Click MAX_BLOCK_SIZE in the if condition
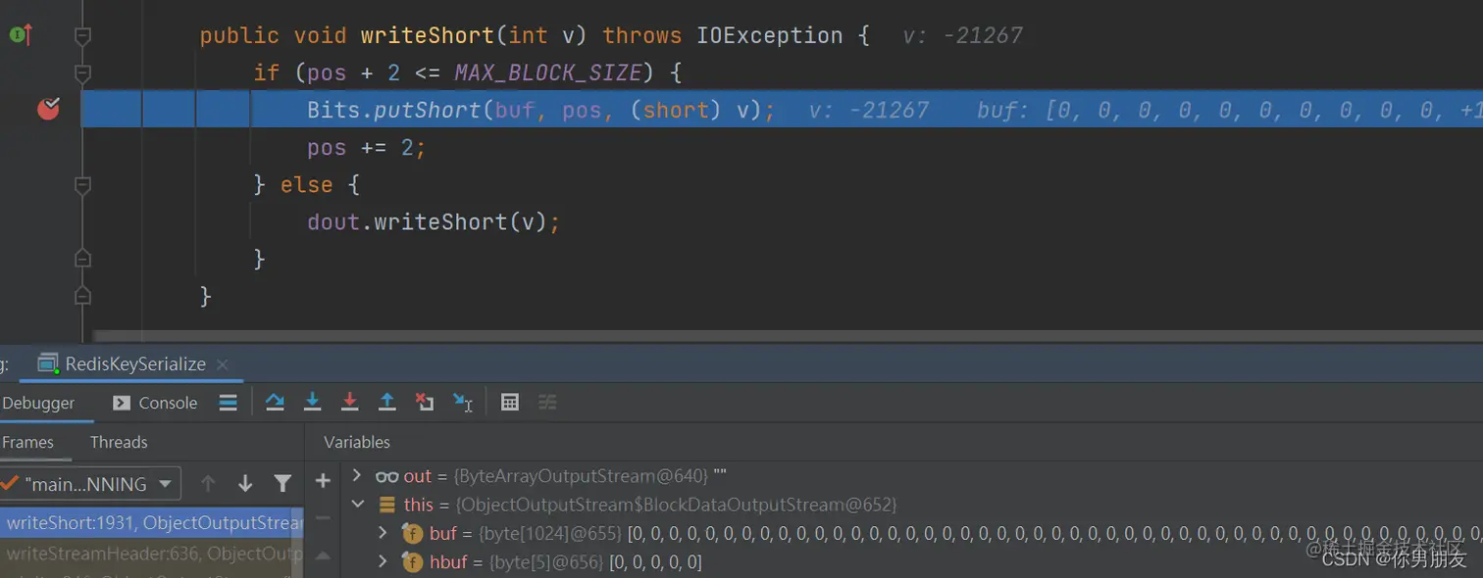Viewport: 1483px width, 578px height. coord(547,72)
